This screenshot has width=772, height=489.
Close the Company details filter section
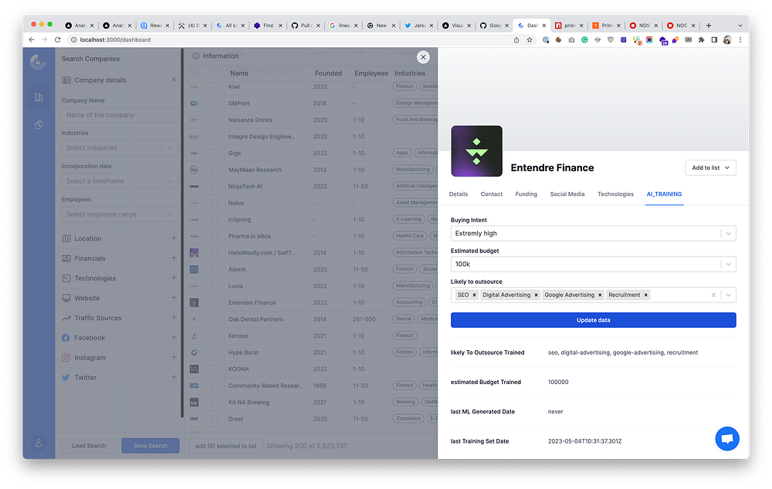click(x=173, y=79)
